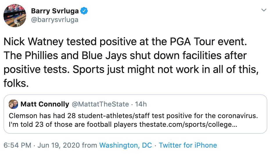
Task: Click Matt Connolly's small avatar
Action: tap(13, 104)
